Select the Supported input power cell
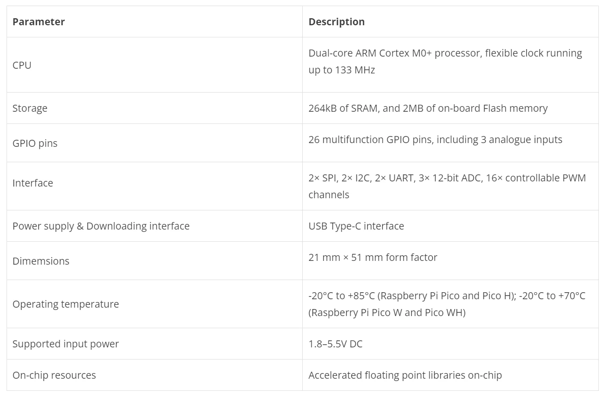Image resolution: width=604 pixels, height=396 pixels. click(x=65, y=344)
